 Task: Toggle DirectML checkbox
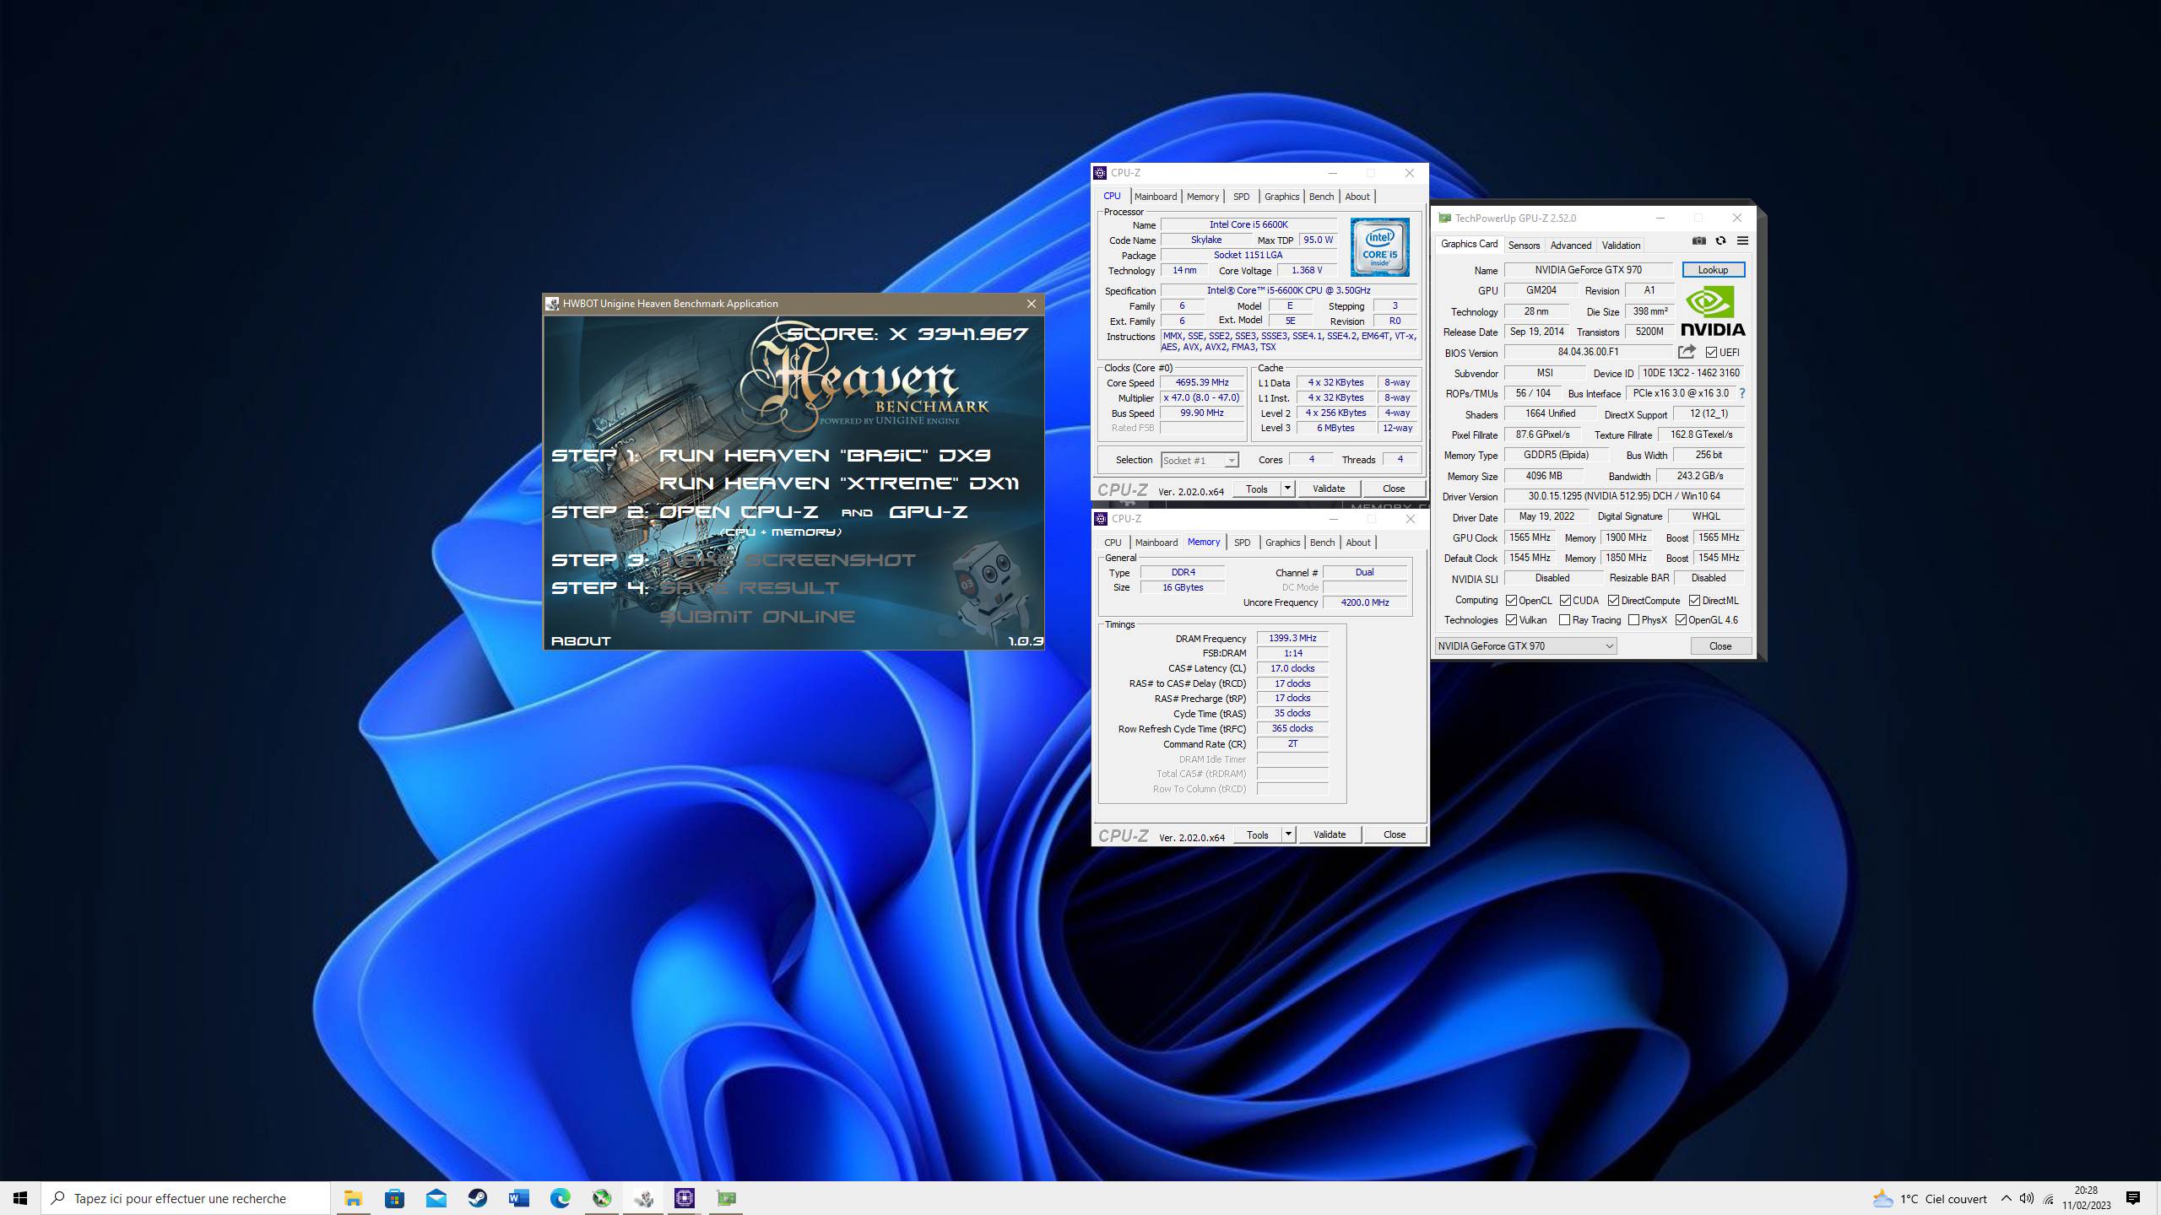point(1694,601)
